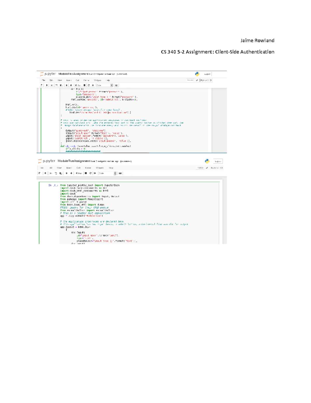The height and width of the screenshot is (403, 311).
Task: Save the notebook with the save icon
Action: click(41, 85)
